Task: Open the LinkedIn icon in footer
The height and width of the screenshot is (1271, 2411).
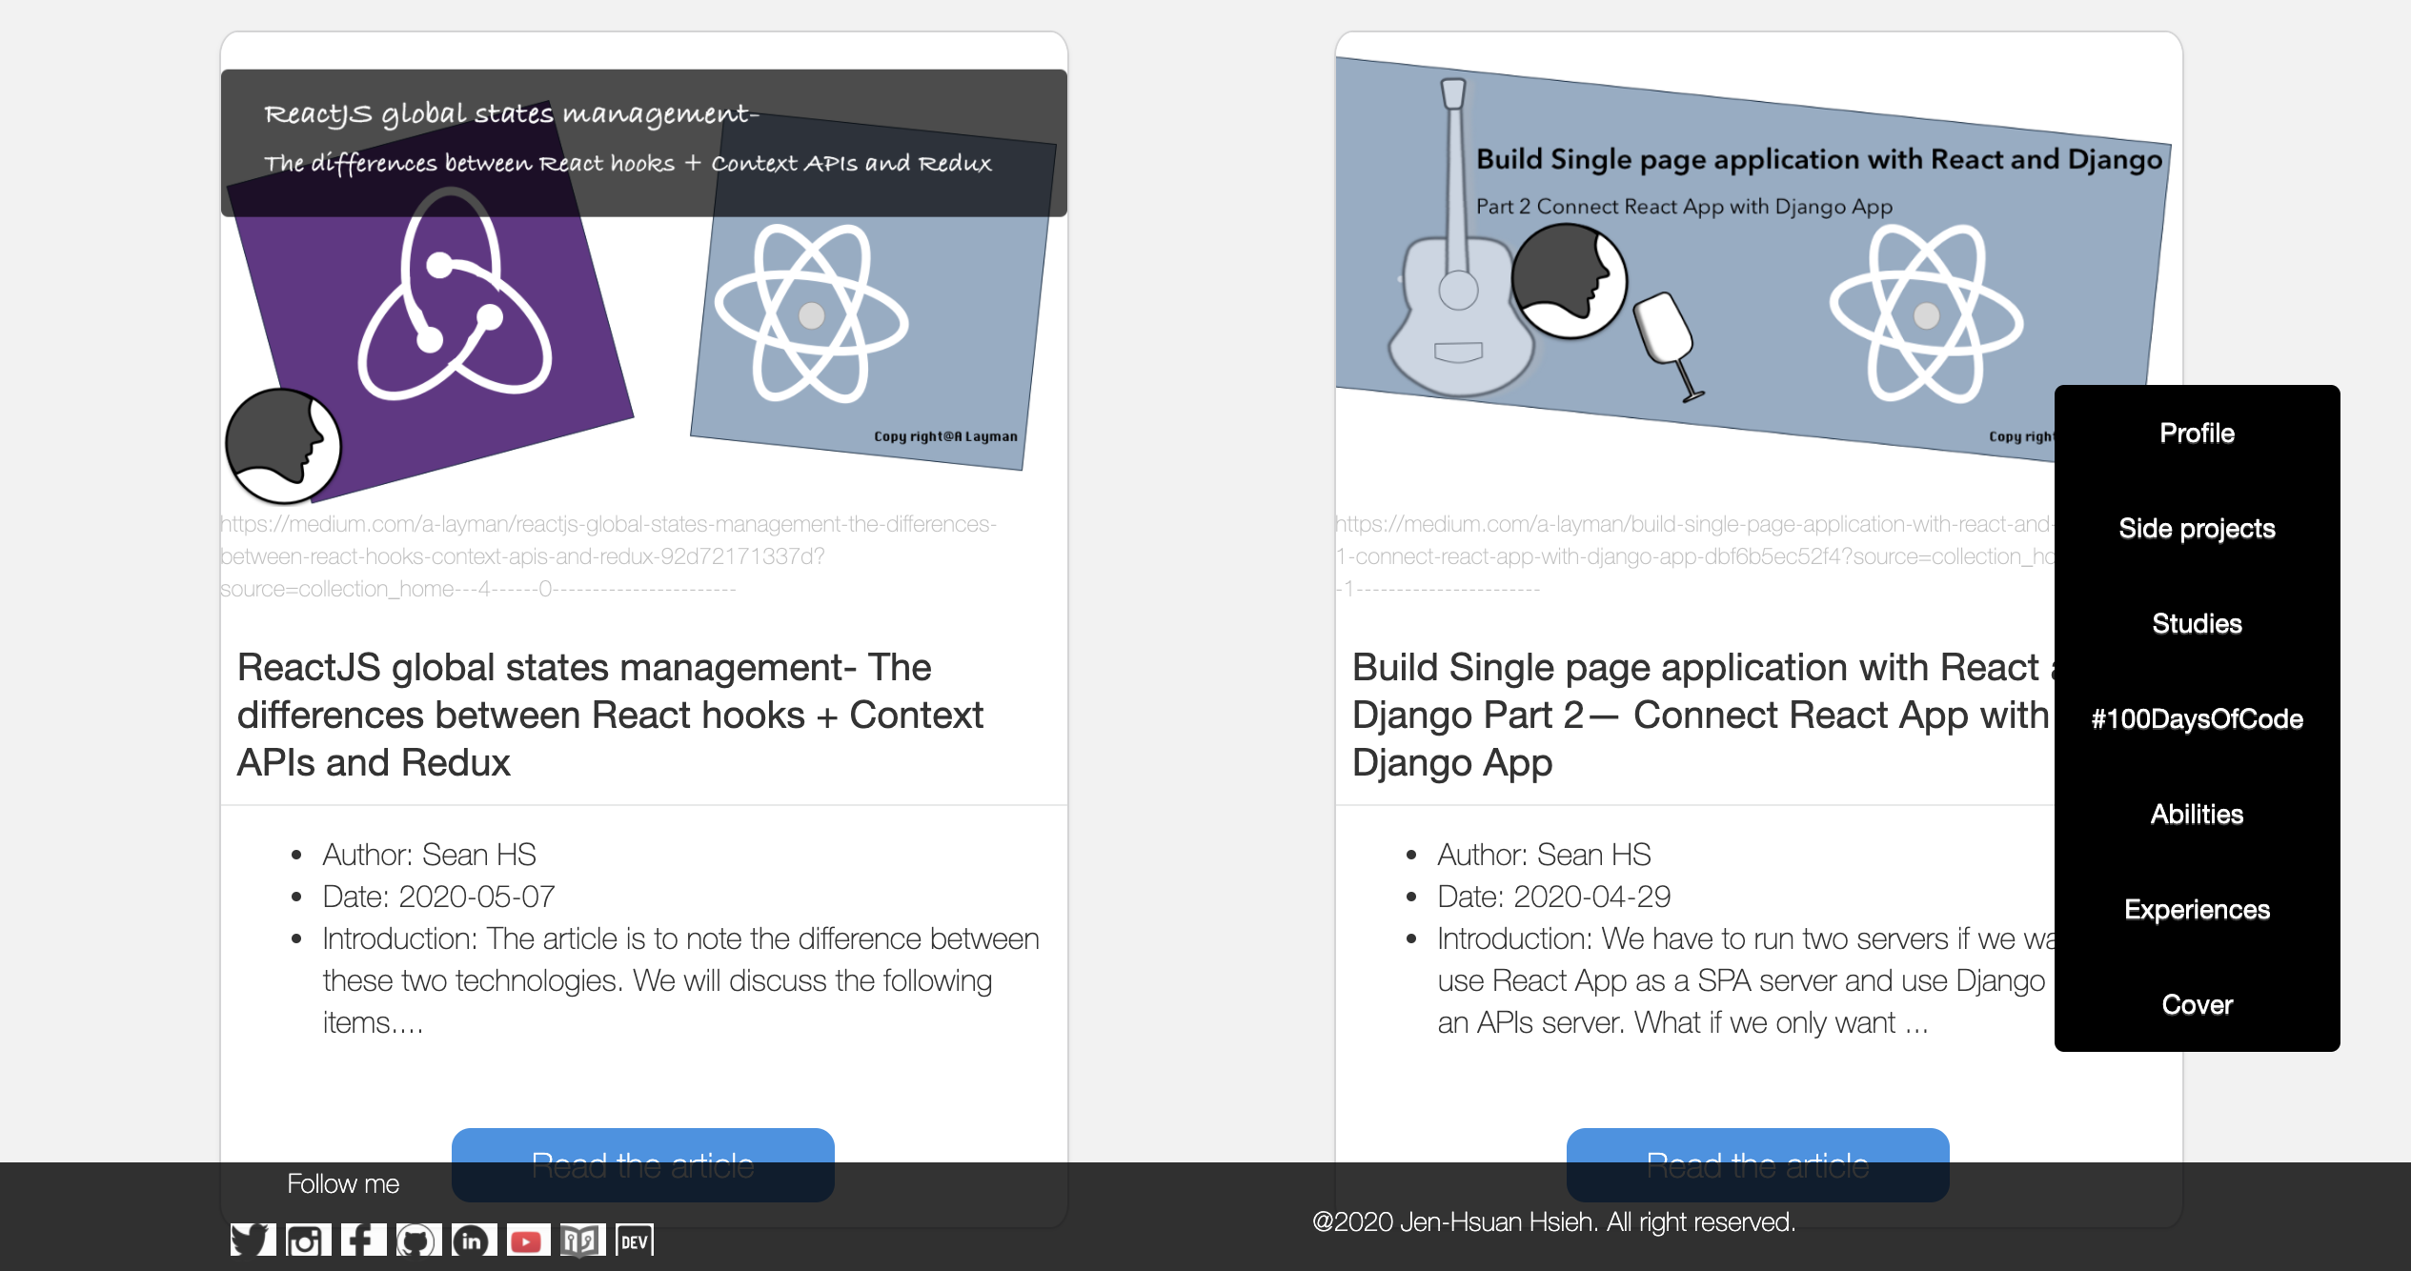Action: [x=473, y=1240]
